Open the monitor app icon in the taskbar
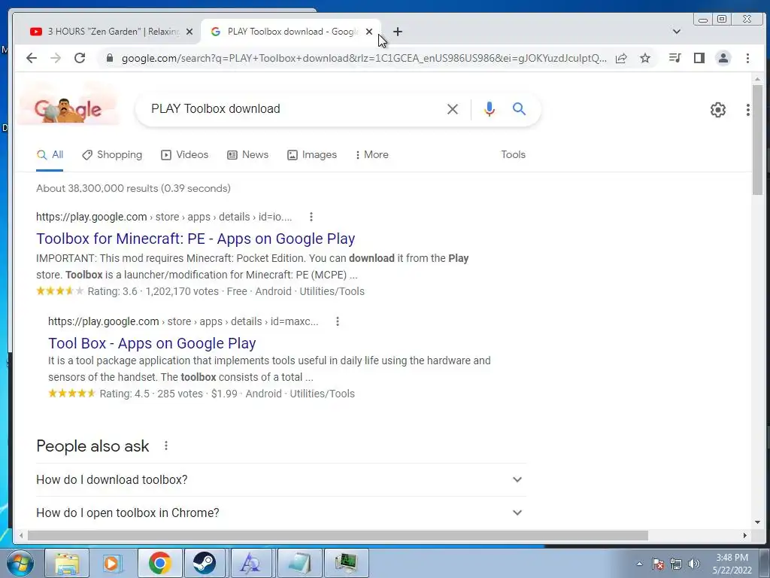The image size is (770, 578). point(346,563)
